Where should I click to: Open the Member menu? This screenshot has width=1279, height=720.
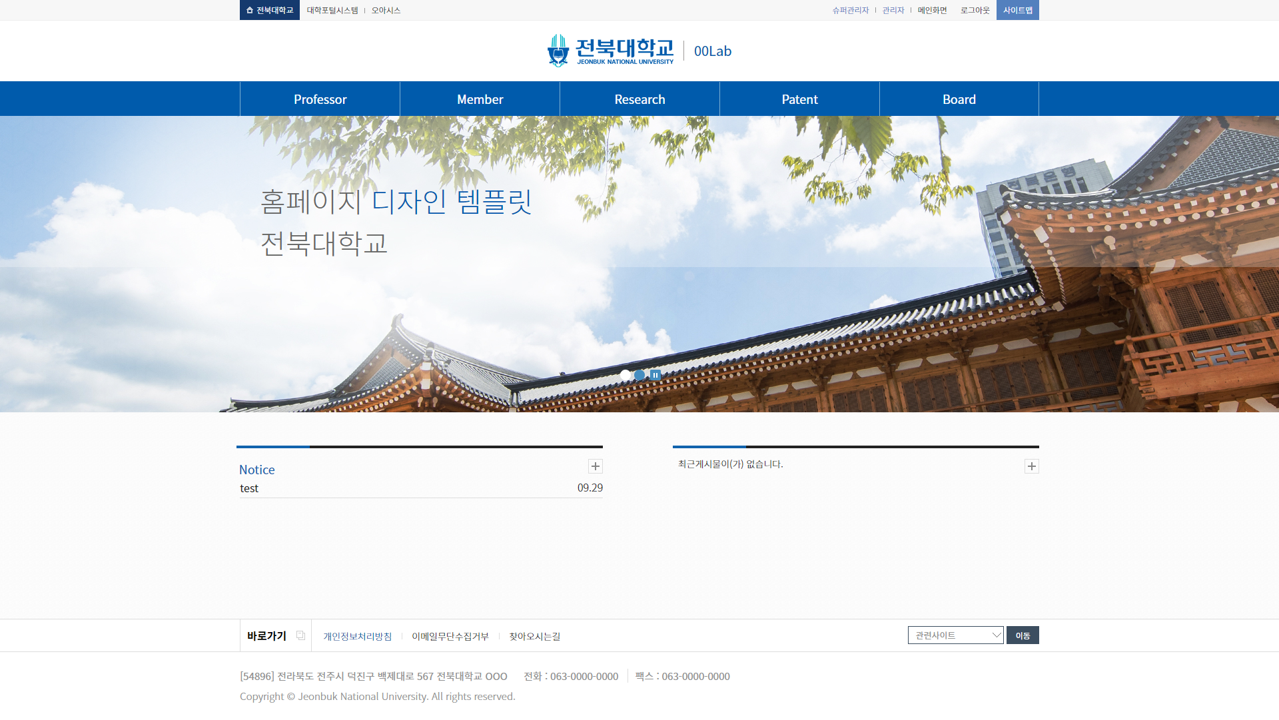click(480, 99)
